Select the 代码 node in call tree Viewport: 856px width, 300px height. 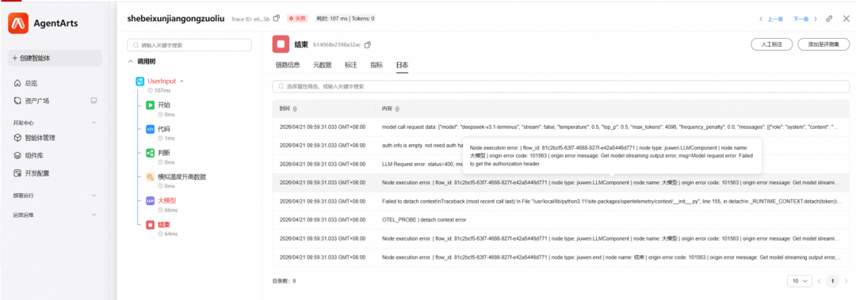pos(163,129)
